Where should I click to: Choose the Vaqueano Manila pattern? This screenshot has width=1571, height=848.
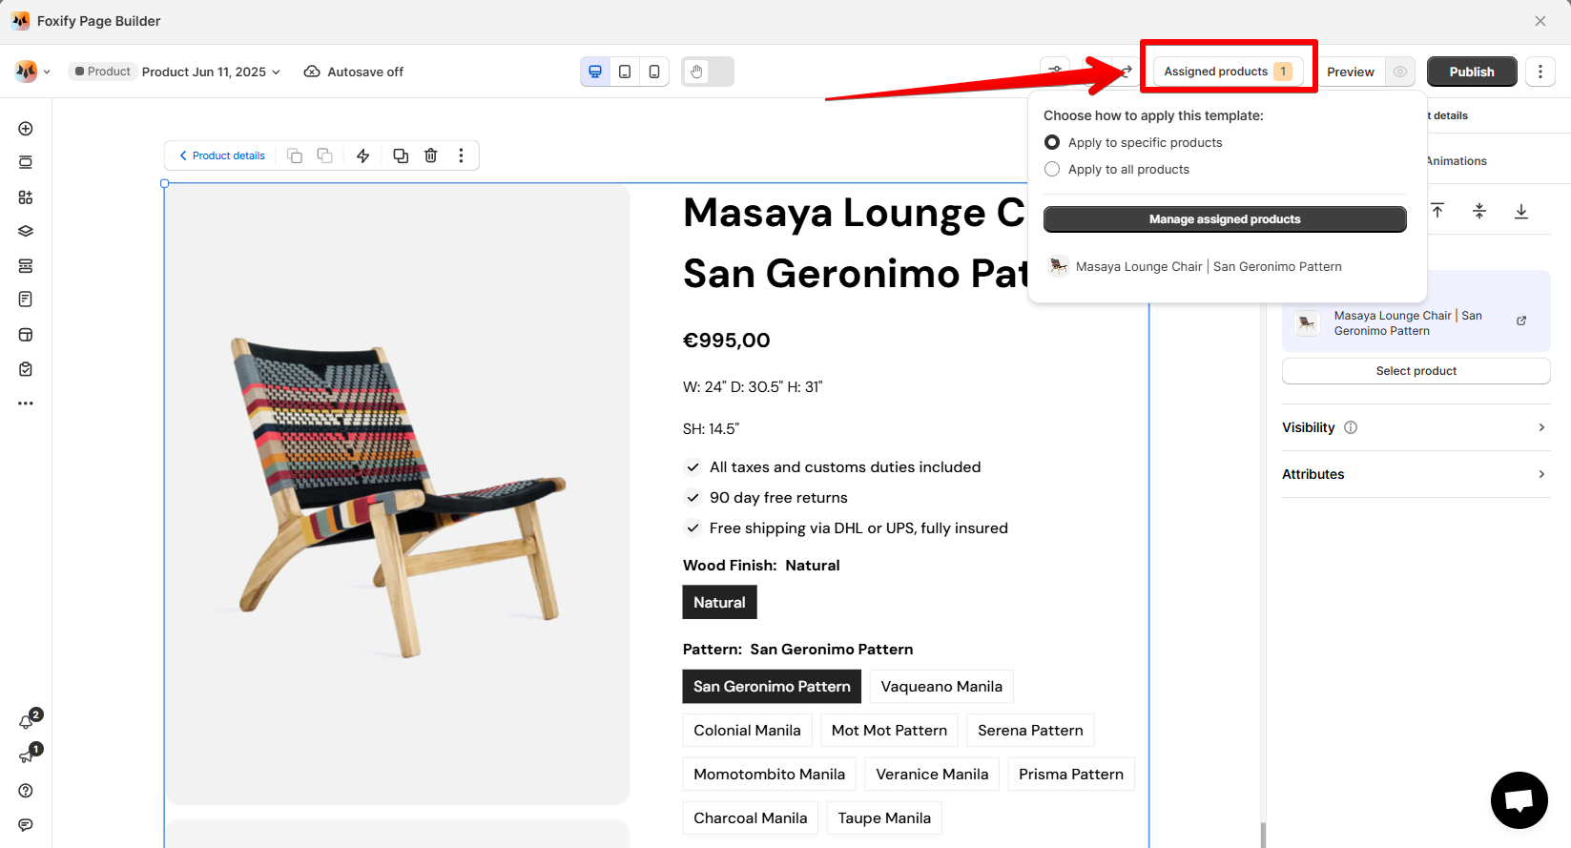941,687
